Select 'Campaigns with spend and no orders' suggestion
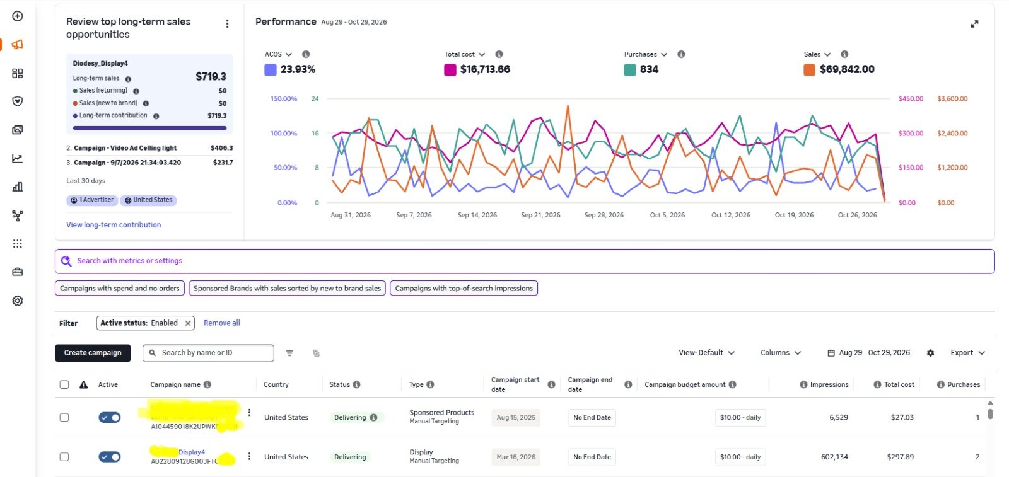 click(120, 289)
